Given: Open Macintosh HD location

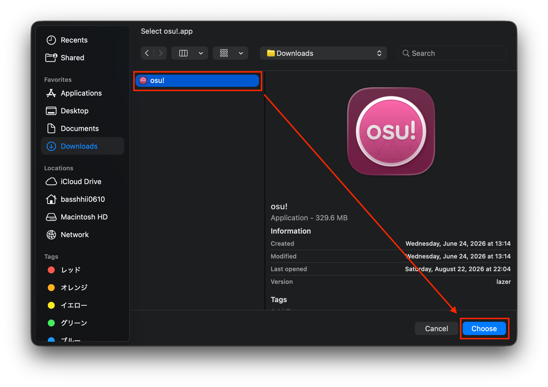Looking at the screenshot, I should click(x=82, y=217).
